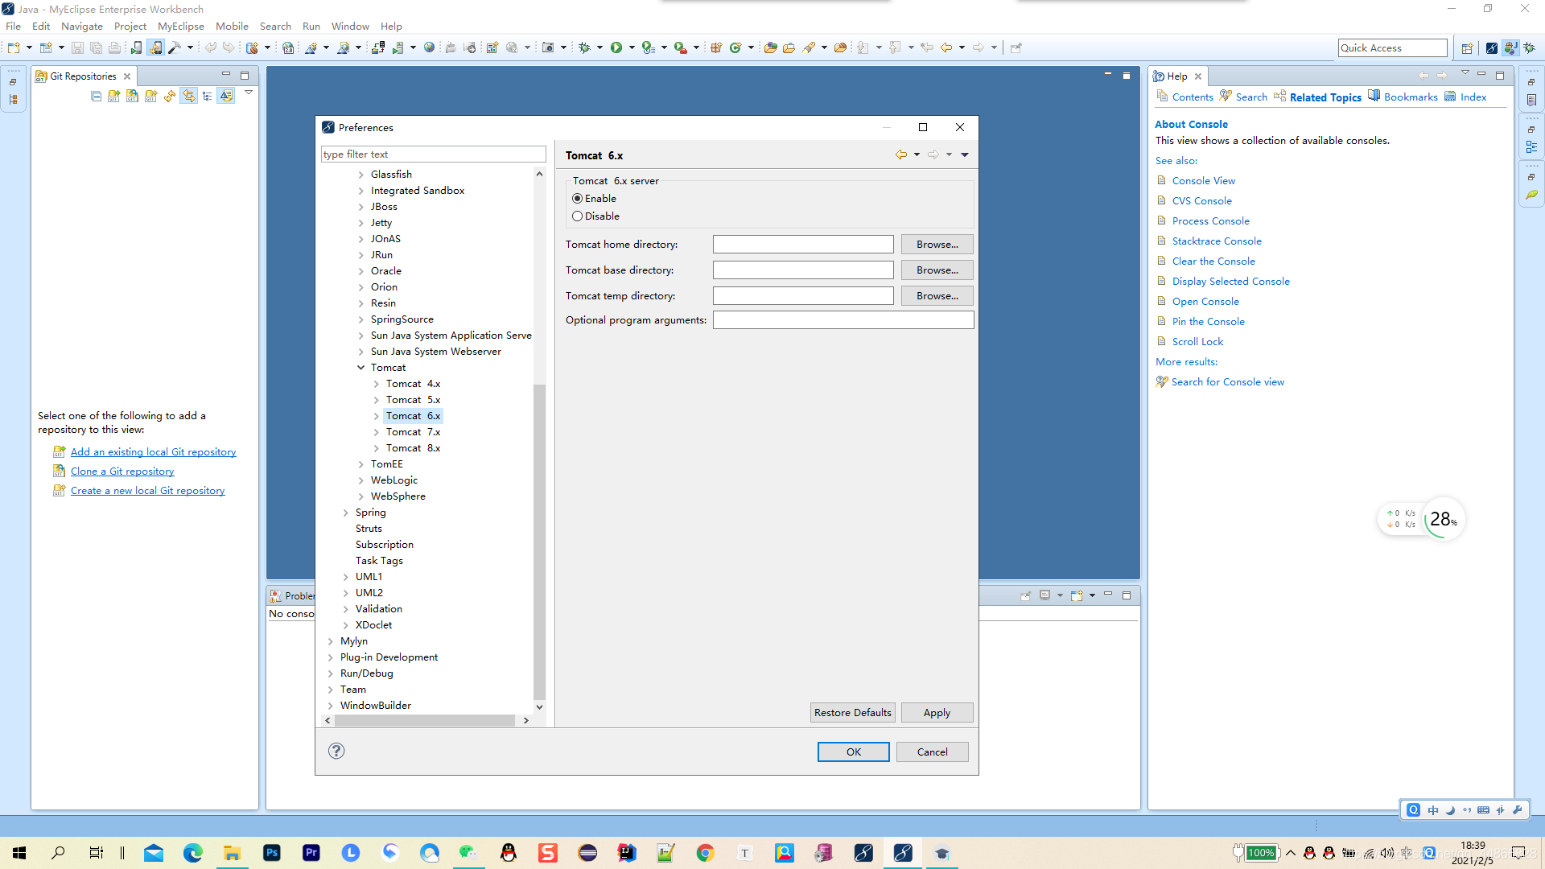
Task: Enable the Tomcat 6.x server radio button
Action: coord(577,199)
